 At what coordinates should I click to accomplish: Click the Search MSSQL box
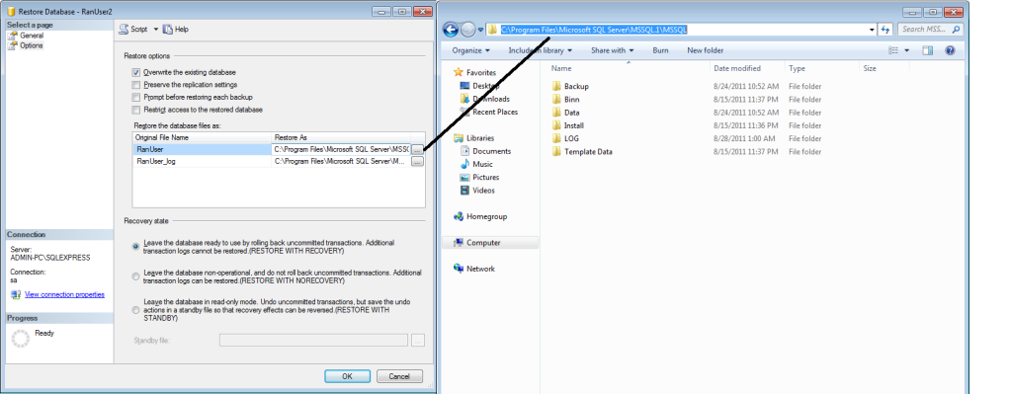pyautogui.click(x=930, y=30)
